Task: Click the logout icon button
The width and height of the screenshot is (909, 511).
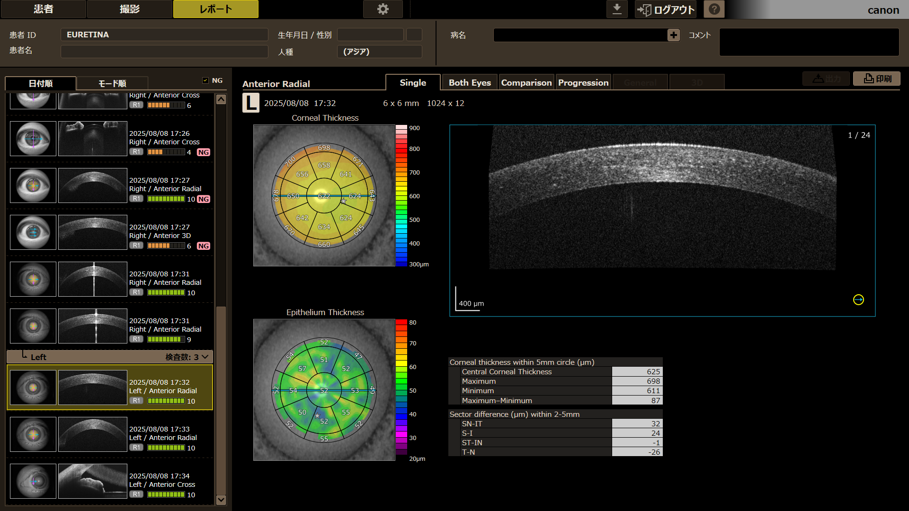Action: pyautogui.click(x=665, y=9)
